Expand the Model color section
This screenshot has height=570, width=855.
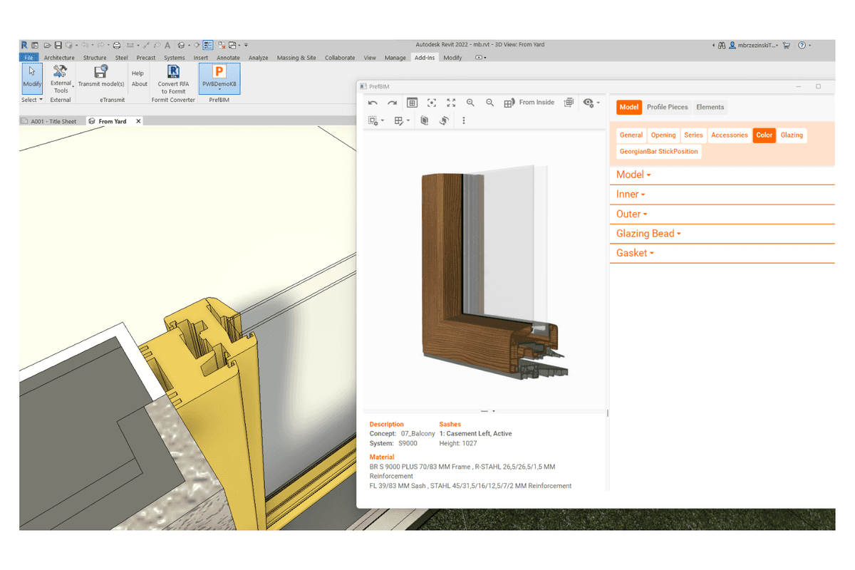click(633, 175)
